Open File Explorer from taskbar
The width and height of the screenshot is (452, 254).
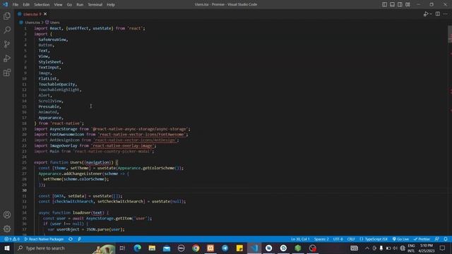(152, 248)
